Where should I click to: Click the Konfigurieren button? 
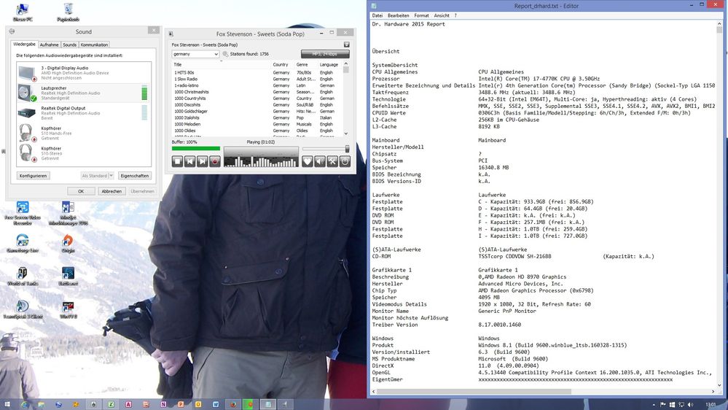34,176
